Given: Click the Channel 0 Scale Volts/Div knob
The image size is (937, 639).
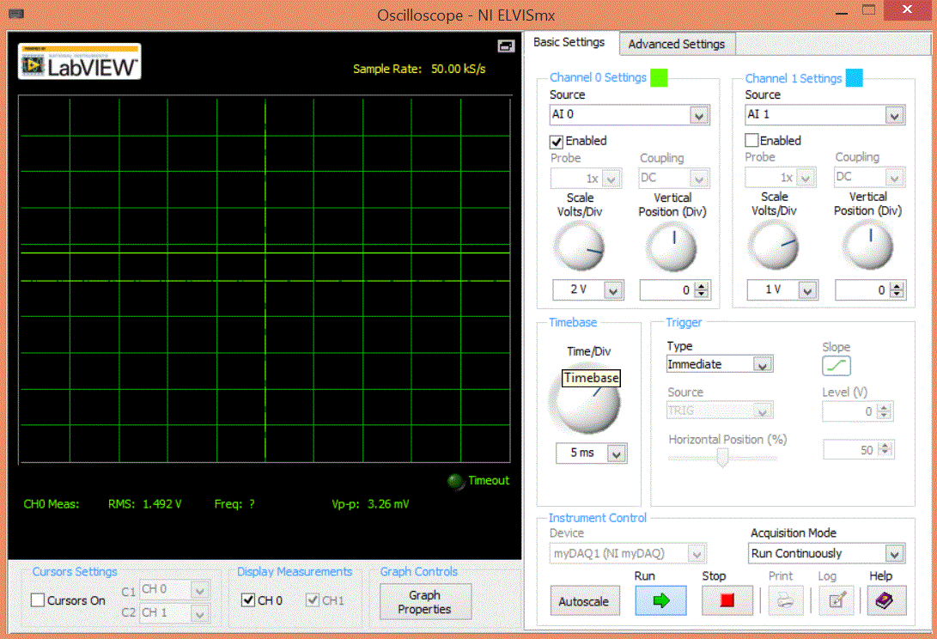Looking at the screenshot, I should point(579,248).
